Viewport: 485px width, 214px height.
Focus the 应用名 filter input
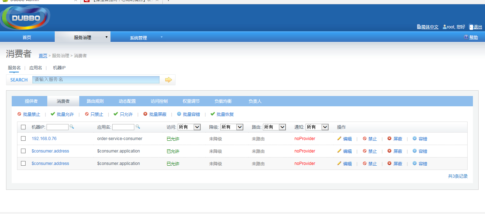click(123, 127)
